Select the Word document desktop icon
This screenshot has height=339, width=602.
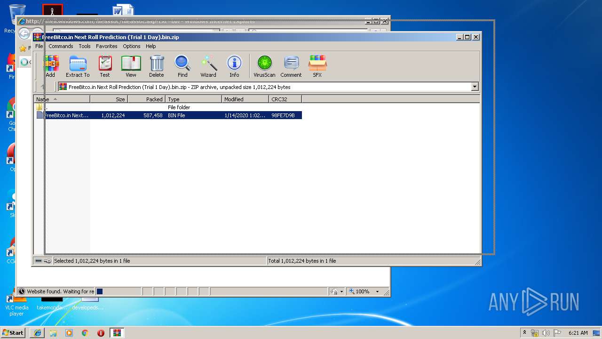(123, 10)
